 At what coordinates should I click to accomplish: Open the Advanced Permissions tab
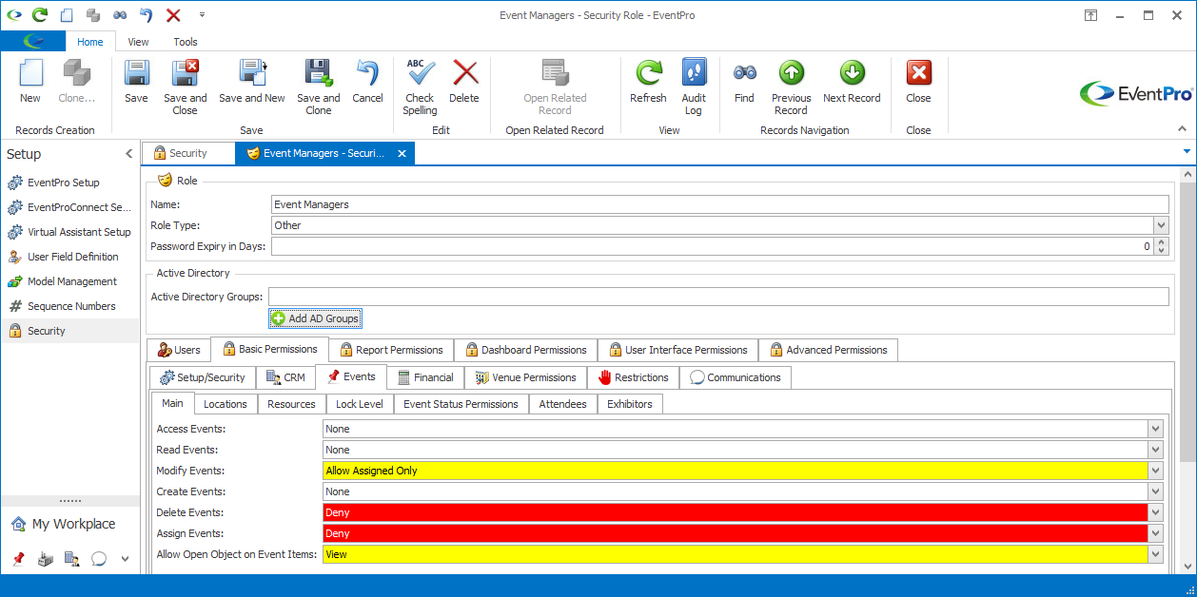(828, 350)
